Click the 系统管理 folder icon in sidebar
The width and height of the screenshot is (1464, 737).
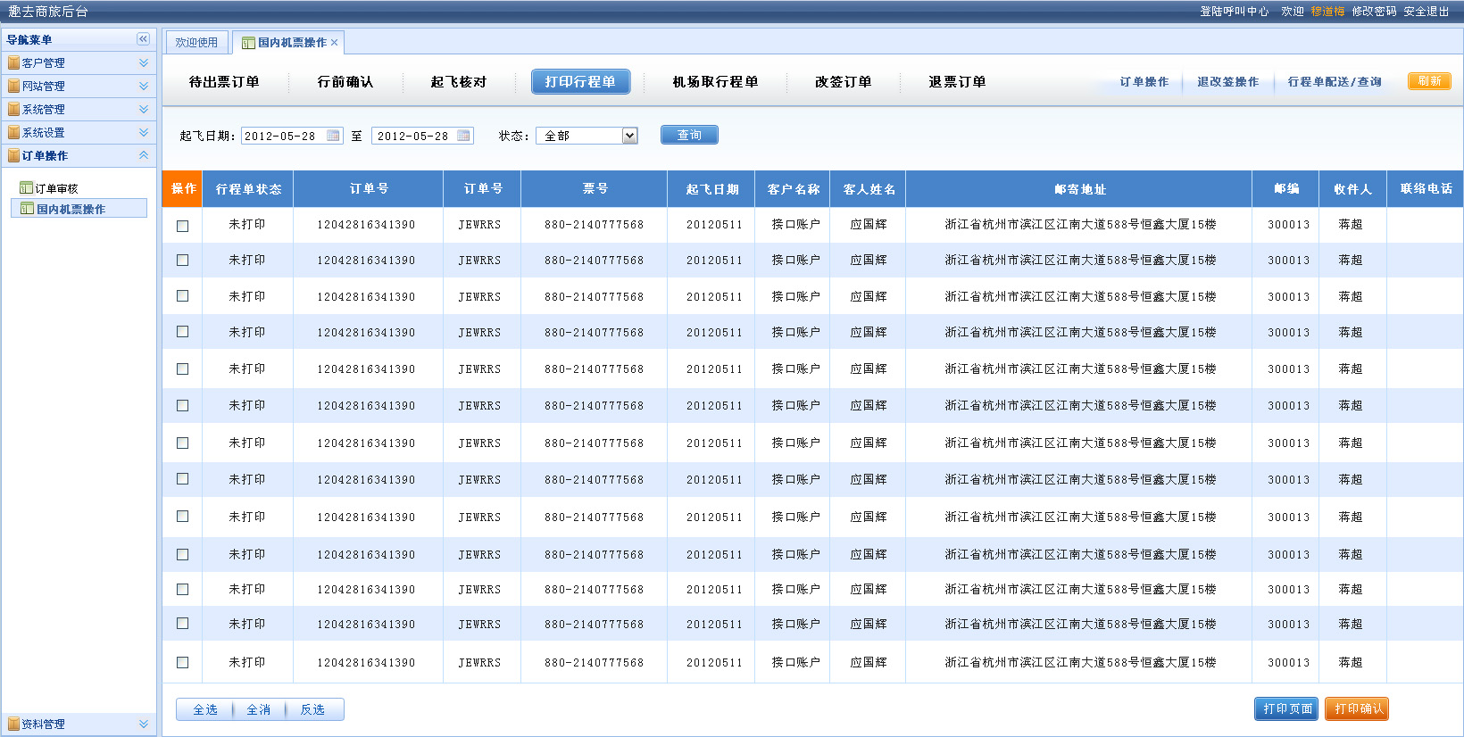tap(13, 110)
